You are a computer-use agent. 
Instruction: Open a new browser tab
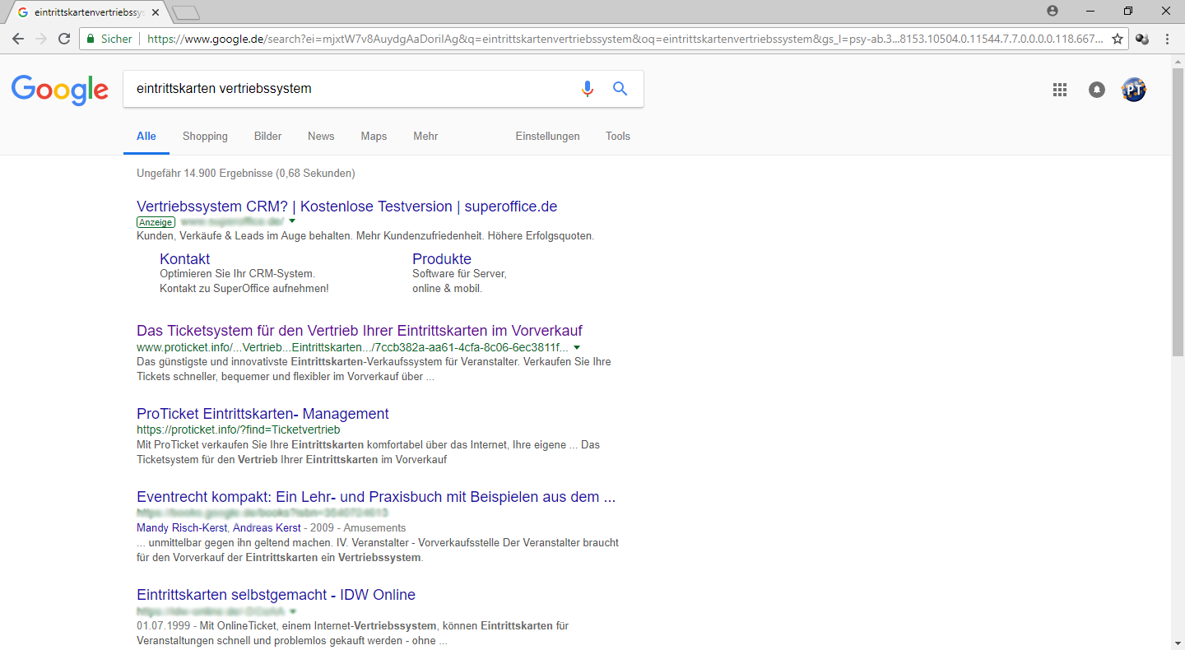coord(187,12)
